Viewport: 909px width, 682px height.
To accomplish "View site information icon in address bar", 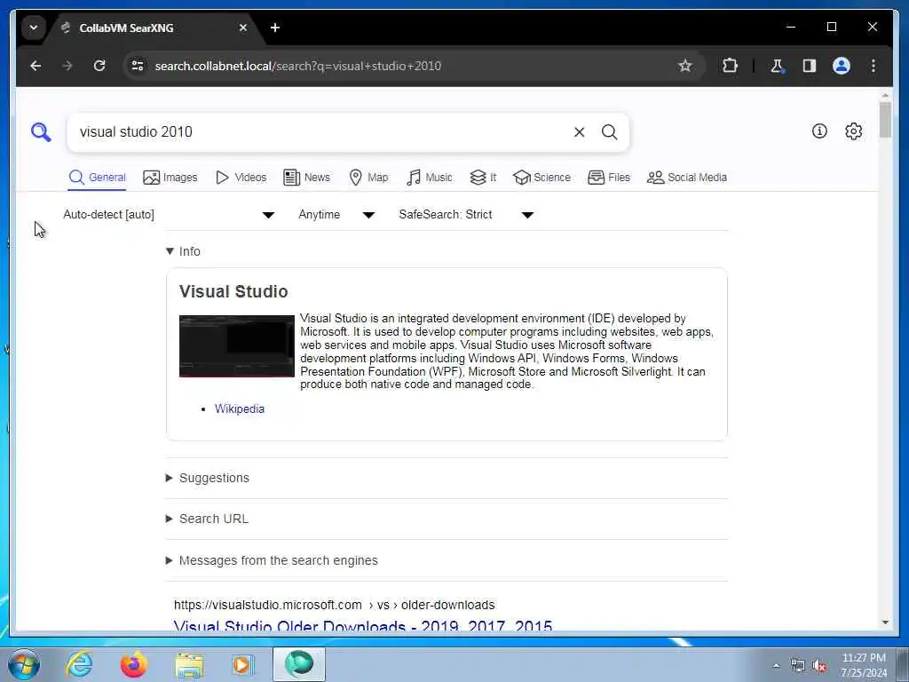I will click(x=138, y=66).
